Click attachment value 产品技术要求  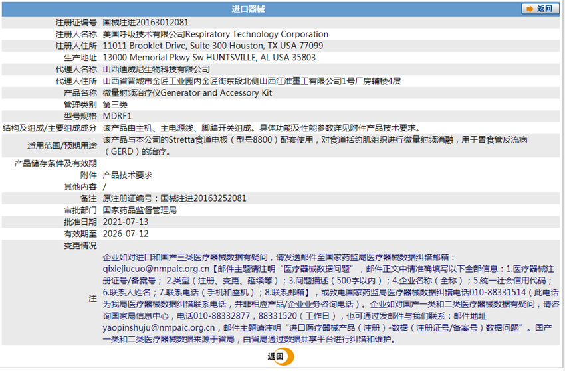point(128,175)
